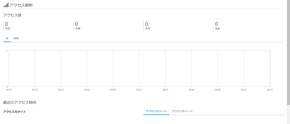This screenshot has width=290, height=124.
Task: Click the 03/28 axis date label
Action: click(x=113, y=90)
